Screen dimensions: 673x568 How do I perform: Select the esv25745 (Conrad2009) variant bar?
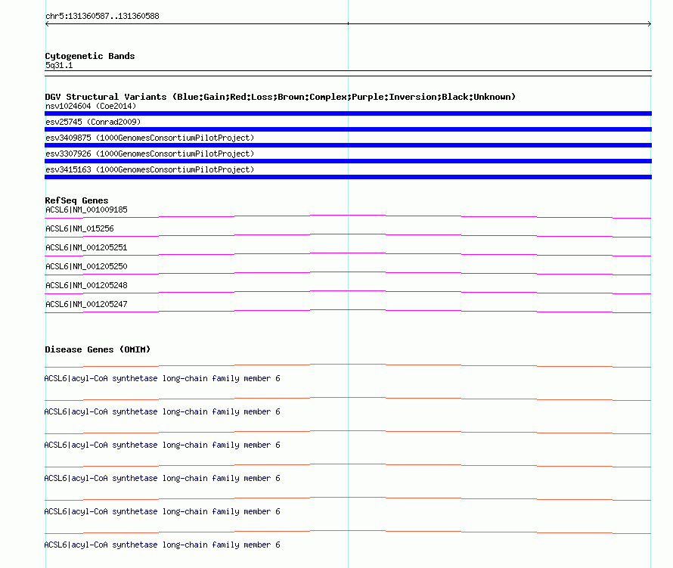[x=348, y=129]
